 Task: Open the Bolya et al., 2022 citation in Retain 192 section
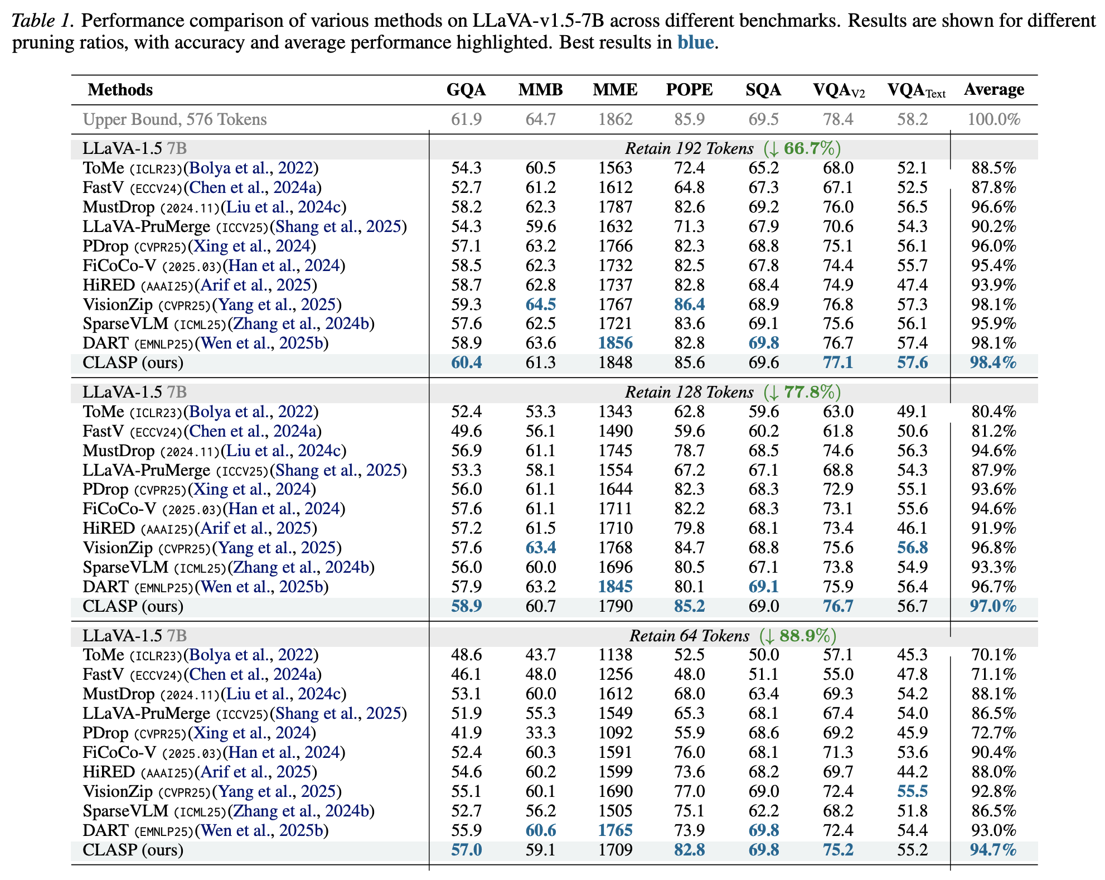pos(251,168)
